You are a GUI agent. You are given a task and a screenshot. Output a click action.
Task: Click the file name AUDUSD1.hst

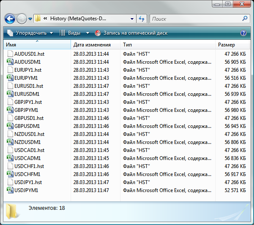pos(29,54)
